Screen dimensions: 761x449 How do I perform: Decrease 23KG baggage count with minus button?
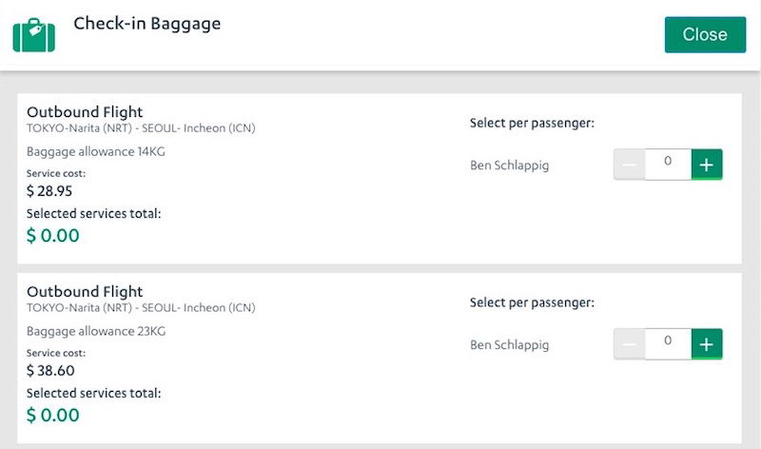click(x=630, y=344)
